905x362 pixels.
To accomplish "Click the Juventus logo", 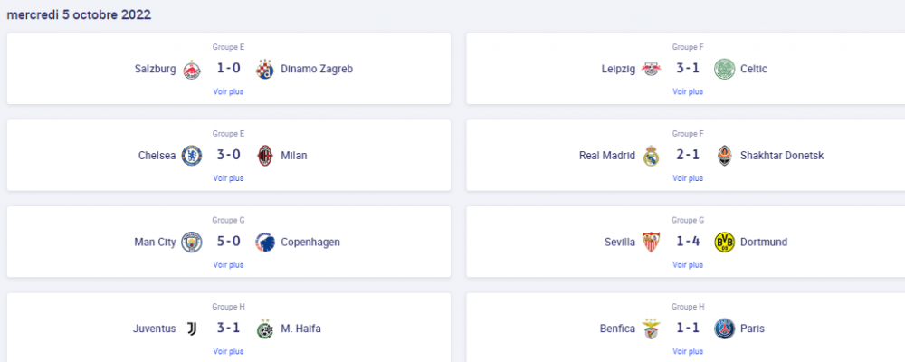I will (x=192, y=329).
